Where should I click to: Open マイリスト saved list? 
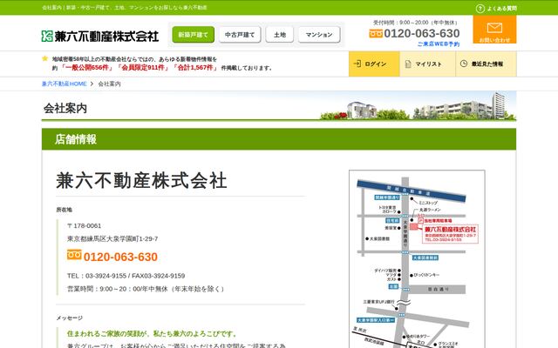[x=428, y=64]
